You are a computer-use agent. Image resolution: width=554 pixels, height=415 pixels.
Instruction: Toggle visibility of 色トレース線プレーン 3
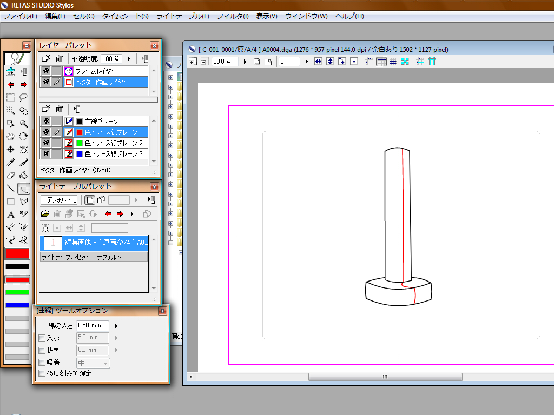click(x=46, y=154)
